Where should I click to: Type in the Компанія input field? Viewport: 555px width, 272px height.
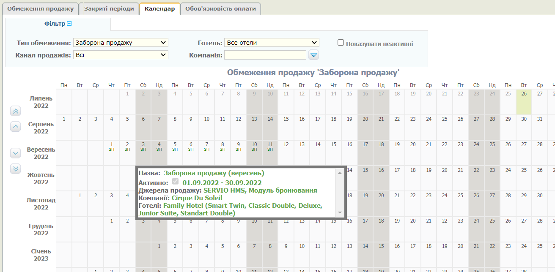coord(265,55)
